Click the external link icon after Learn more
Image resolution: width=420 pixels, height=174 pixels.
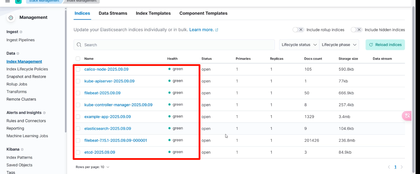217,30
